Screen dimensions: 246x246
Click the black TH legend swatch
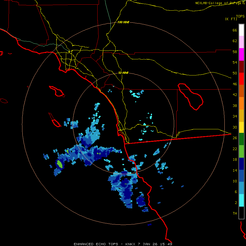coord(241,213)
